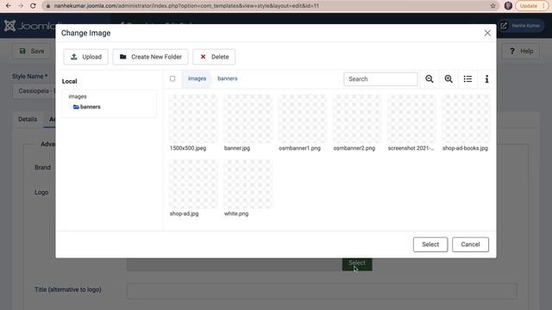The height and width of the screenshot is (310, 552).
Task: Switch to list view icon
Action: tap(467, 79)
